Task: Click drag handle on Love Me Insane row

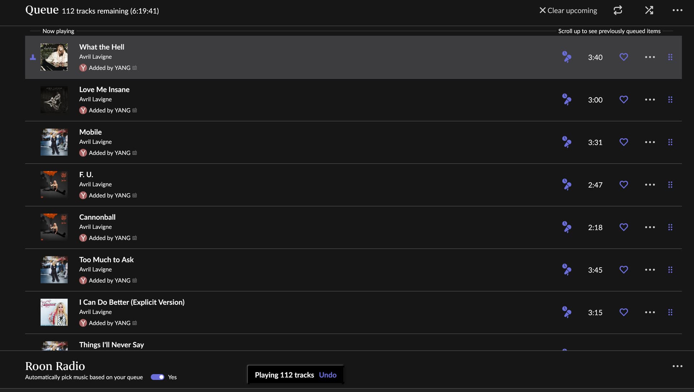Action: (670, 99)
